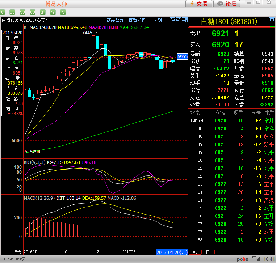Switch to the 权 tab
276x263 pixels.
(x=208, y=252)
